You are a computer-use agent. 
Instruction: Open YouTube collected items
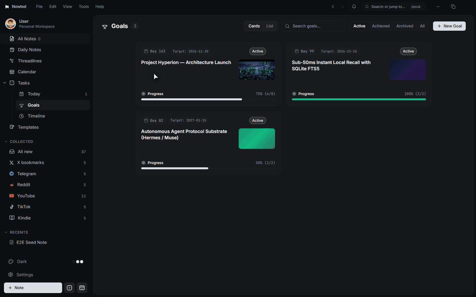[x=47, y=196]
